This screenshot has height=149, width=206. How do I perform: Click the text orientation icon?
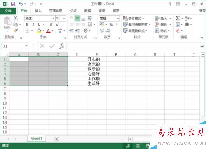click(x=86, y=30)
